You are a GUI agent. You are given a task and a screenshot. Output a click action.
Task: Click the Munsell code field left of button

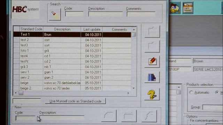[26, 101]
